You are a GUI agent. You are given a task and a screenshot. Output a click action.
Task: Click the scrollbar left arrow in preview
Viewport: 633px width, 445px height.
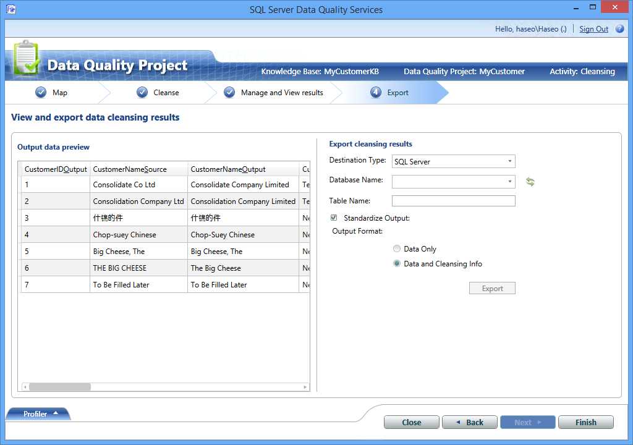25,387
